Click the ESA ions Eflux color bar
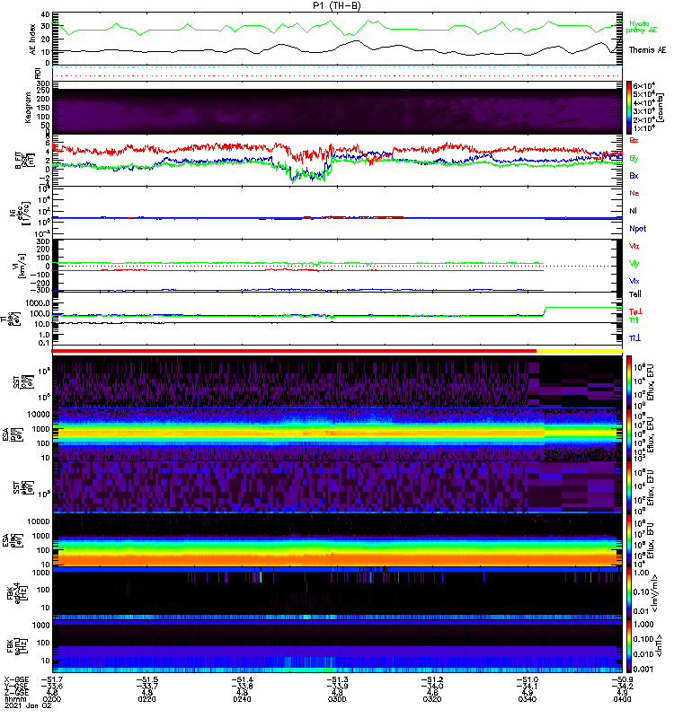674x718 pixels. click(x=629, y=434)
